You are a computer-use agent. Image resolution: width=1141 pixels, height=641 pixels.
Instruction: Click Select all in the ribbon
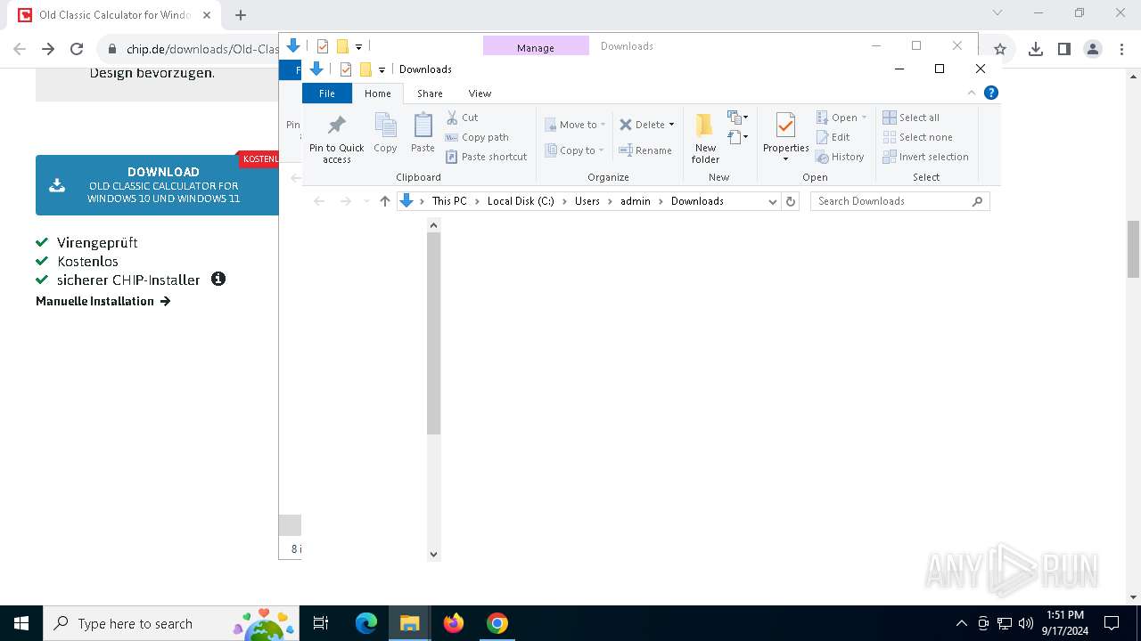tap(911, 118)
